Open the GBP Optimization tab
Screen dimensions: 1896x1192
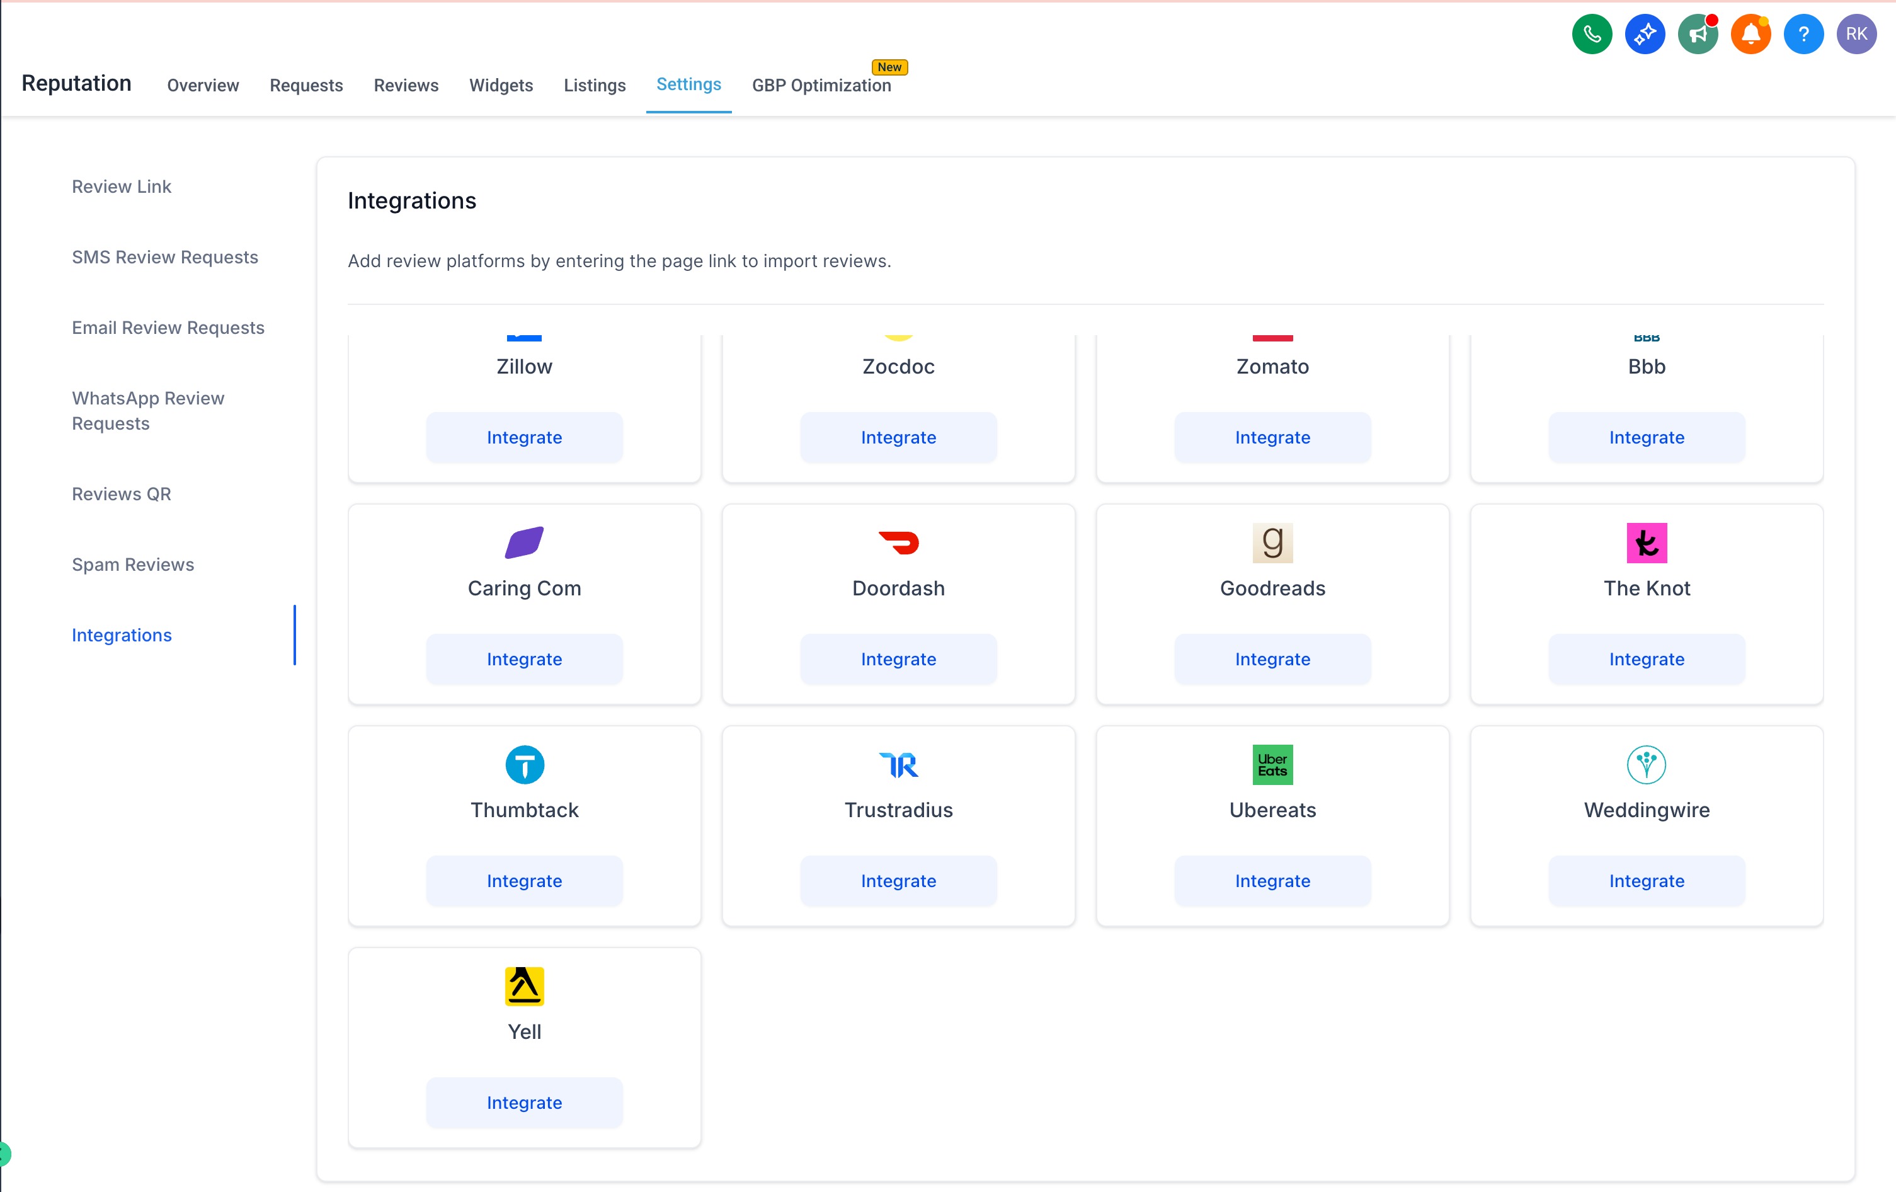coord(821,85)
